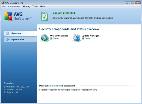Open the History menu
Screen dimensions: 142x104
pos(26,7)
